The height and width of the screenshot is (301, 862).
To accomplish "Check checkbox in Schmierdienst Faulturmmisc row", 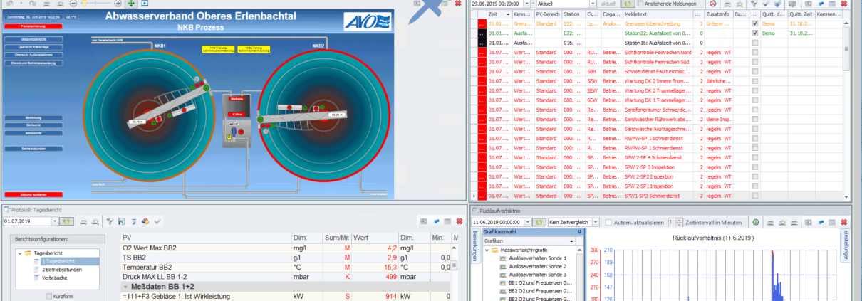I will pyautogui.click(x=754, y=72).
